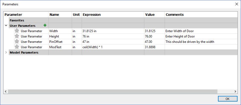241x105 pixels.
Task: Close the Parameters dialog
Action: [237, 4]
